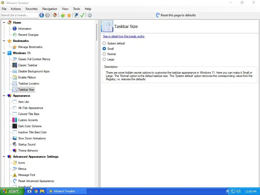Click the Dark Color Scheme icon
This screenshot has height=195, width=260.
pyautogui.click(x=14, y=126)
